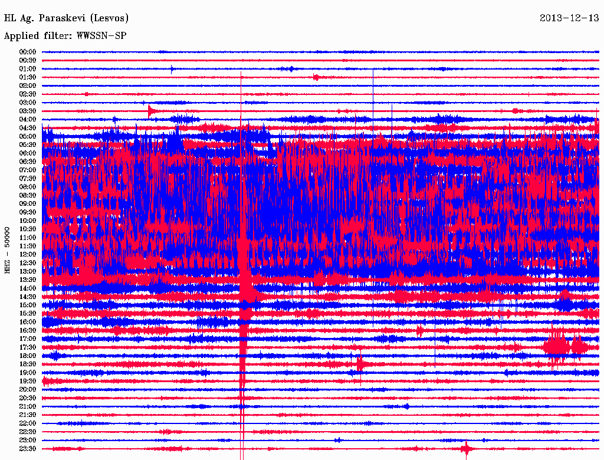Select the 06:00 time label
Screen dimensions: 604x460
pyautogui.click(x=28, y=153)
